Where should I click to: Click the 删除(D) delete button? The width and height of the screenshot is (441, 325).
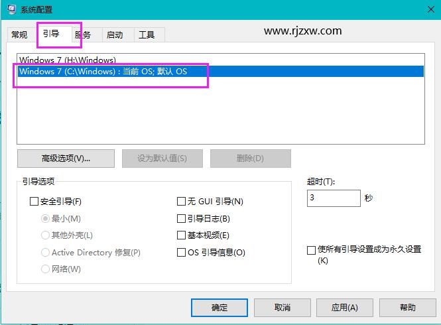(x=250, y=159)
